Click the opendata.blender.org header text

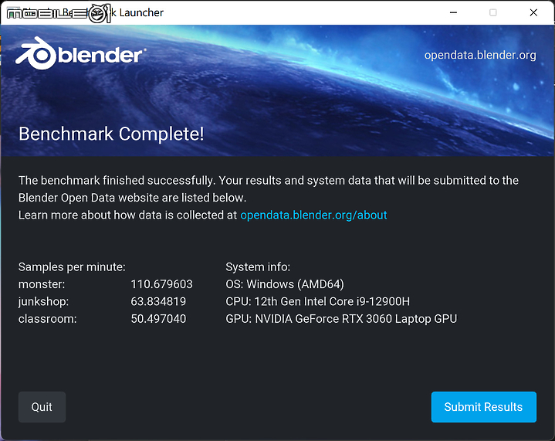tap(480, 55)
